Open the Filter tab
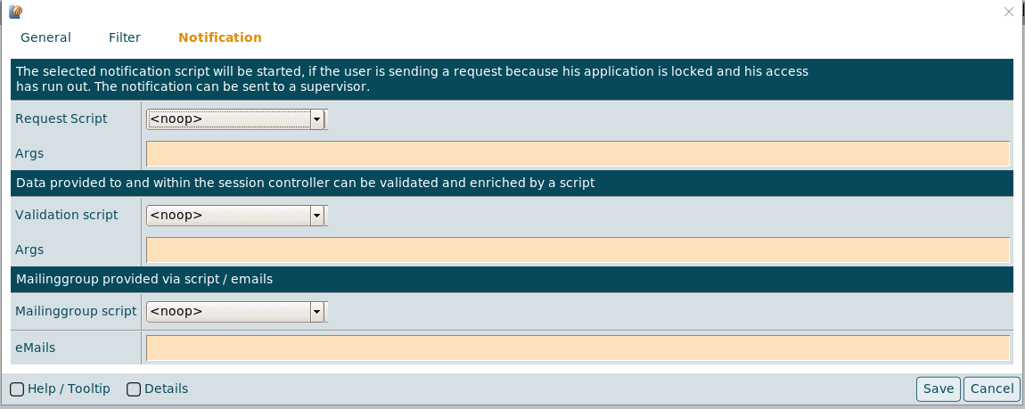 pyautogui.click(x=125, y=37)
